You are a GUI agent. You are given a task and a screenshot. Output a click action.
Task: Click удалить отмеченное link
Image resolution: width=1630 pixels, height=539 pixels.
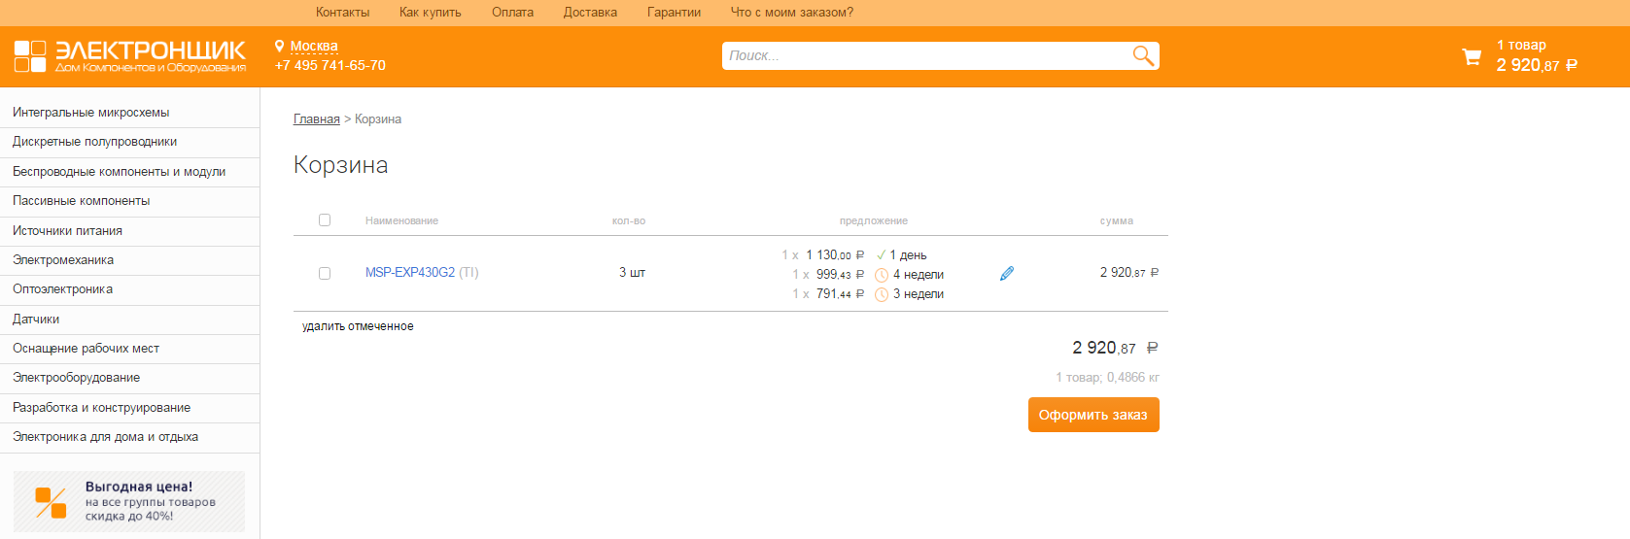(x=358, y=326)
